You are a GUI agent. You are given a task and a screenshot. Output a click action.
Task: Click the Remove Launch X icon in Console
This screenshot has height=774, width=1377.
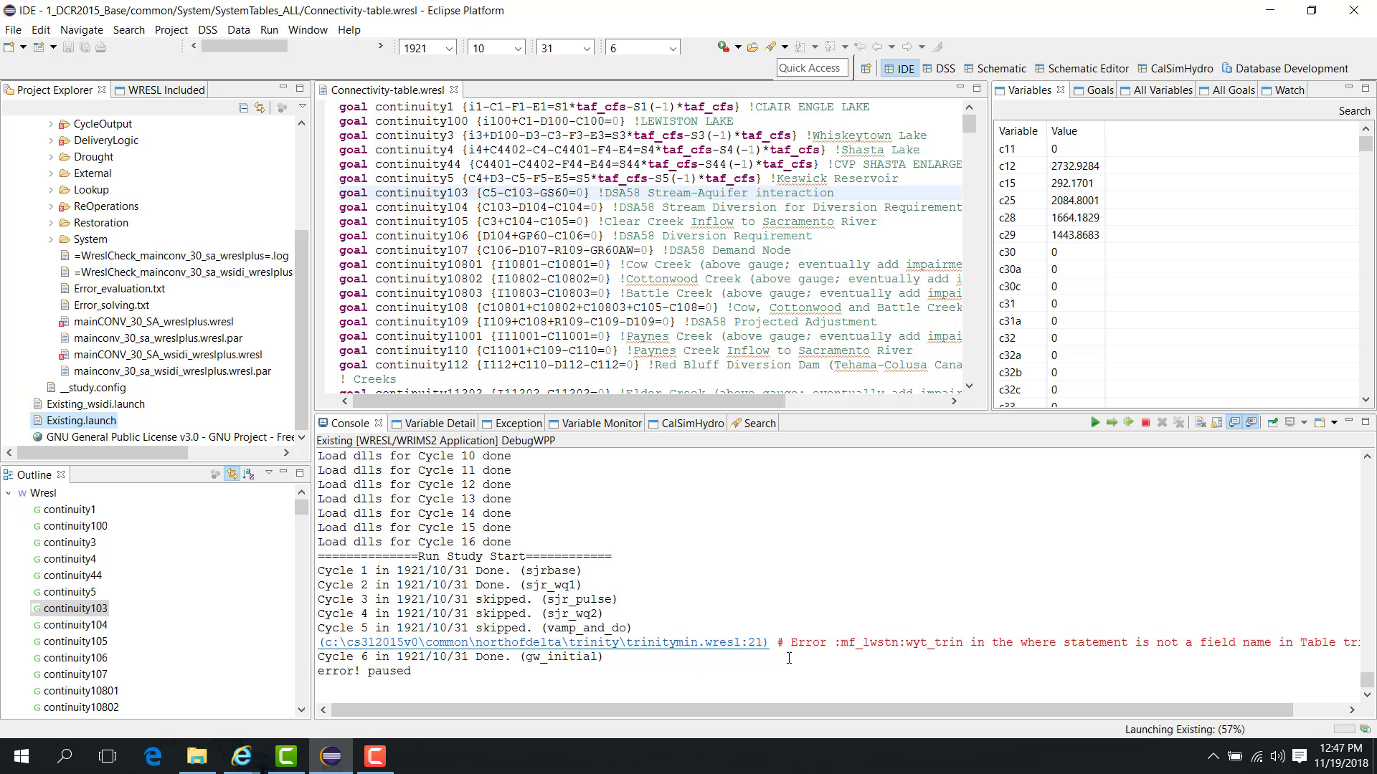1162,423
